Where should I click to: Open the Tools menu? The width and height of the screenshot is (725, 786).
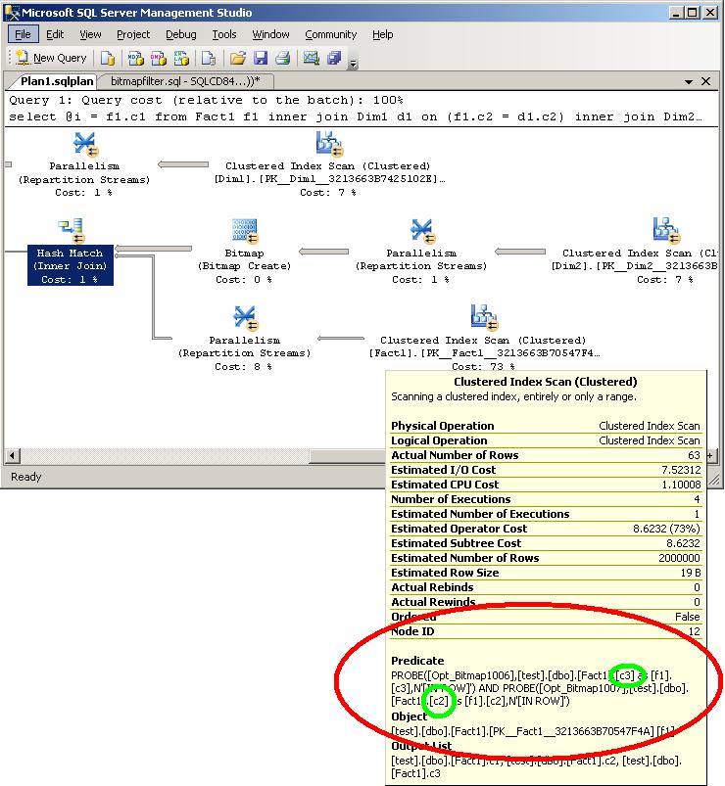click(x=223, y=34)
